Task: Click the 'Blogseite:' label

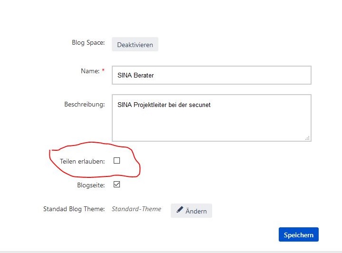Action: pos(91,185)
